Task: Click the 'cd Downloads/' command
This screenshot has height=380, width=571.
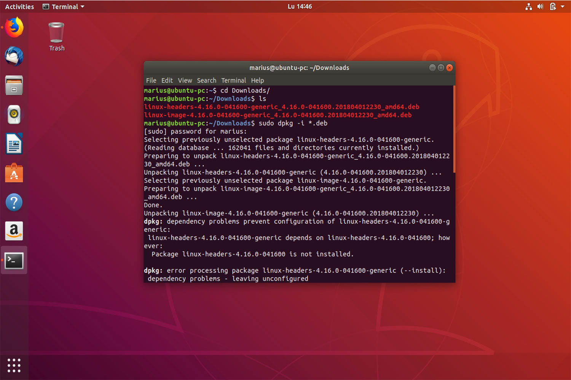Action: click(x=245, y=90)
